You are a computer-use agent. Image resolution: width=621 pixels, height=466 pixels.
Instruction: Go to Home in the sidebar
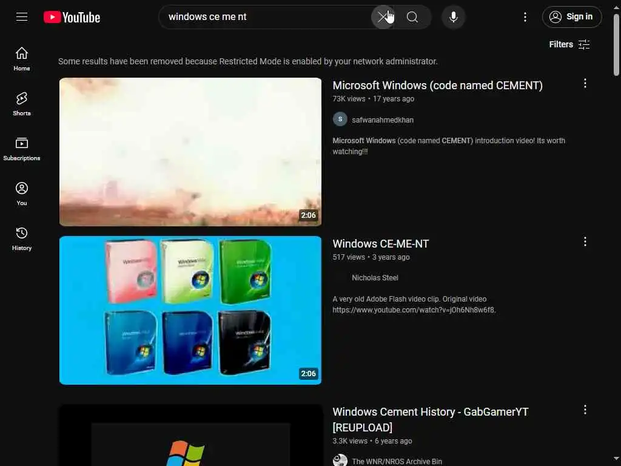(x=22, y=59)
